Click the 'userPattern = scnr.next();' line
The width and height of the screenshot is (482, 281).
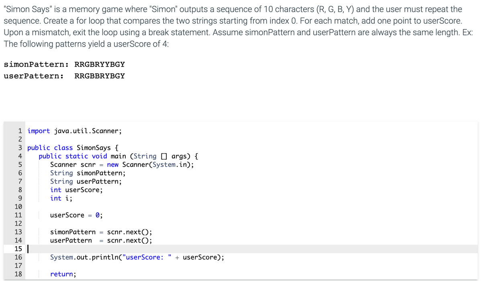click(x=101, y=240)
